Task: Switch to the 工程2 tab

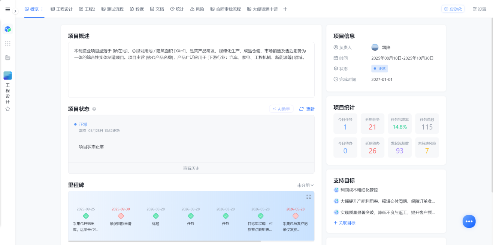Action: pyautogui.click(x=87, y=9)
